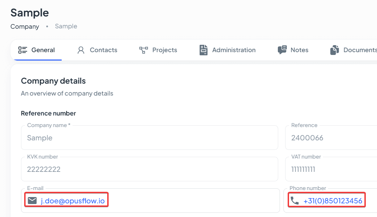The image size is (377, 217).
Task: Switch to the Contacts tab label
Action: click(x=103, y=50)
